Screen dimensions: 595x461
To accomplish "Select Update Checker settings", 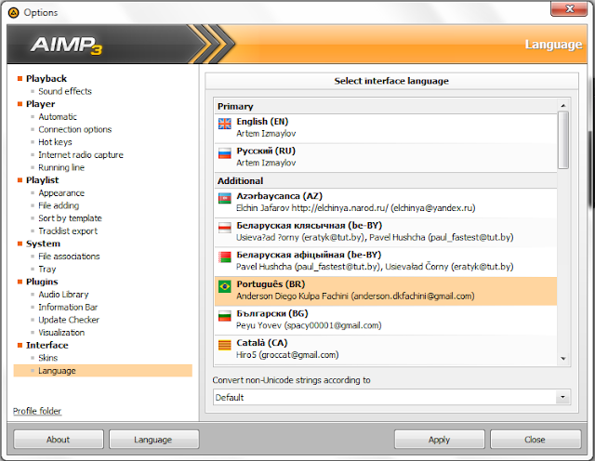I will coord(69,320).
